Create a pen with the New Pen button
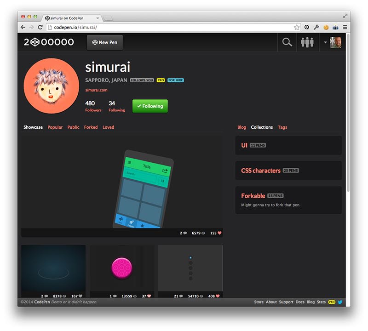Screen dimensions: 368x331 pyautogui.click(x=104, y=42)
